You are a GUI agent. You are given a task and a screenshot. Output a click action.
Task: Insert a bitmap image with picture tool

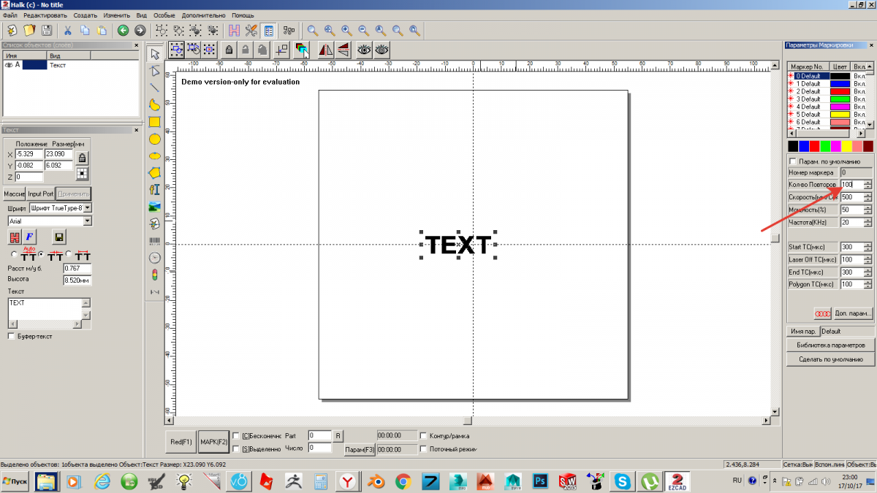tap(154, 207)
